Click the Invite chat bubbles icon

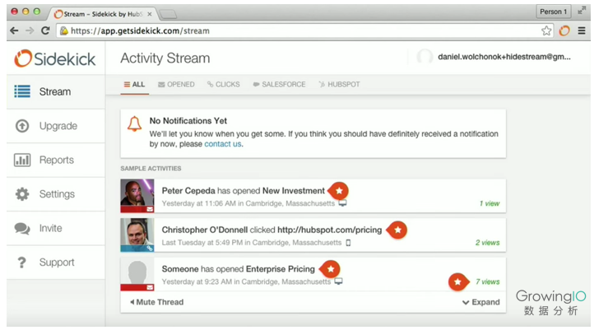tap(22, 229)
